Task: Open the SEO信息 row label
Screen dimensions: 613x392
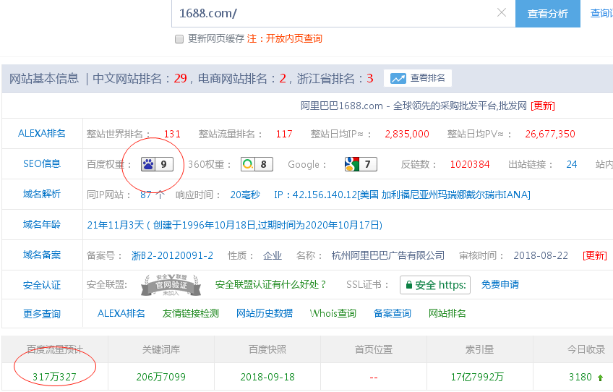Action: pyautogui.click(x=42, y=163)
